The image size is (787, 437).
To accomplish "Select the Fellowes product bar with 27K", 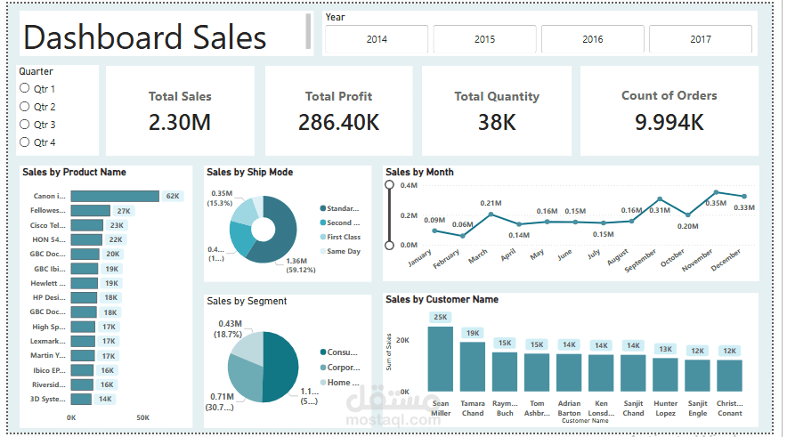I will pos(90,211).
